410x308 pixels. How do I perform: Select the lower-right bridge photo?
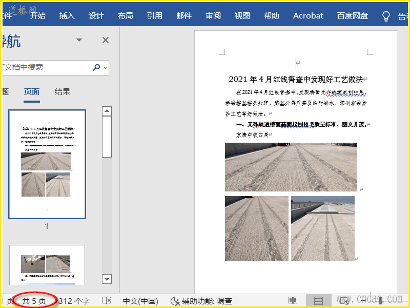pyautogui.click(x=323, y=228)
